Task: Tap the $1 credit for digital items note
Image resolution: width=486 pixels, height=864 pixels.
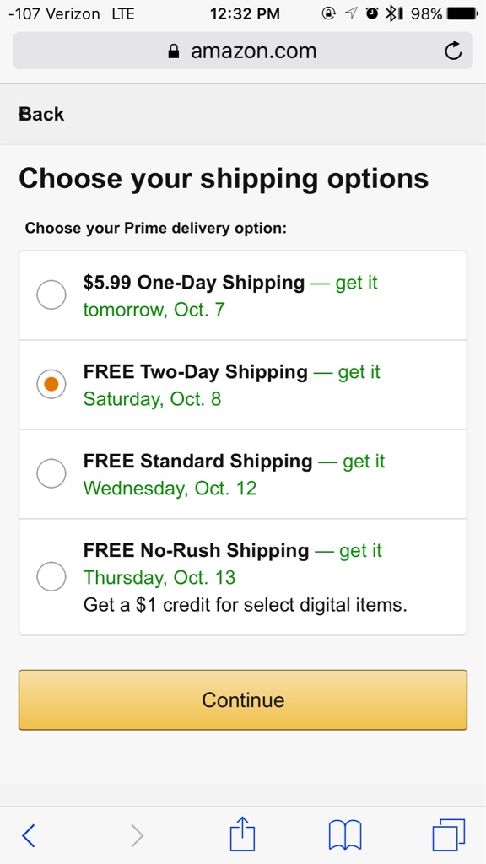Action: [x=246, y=605]
